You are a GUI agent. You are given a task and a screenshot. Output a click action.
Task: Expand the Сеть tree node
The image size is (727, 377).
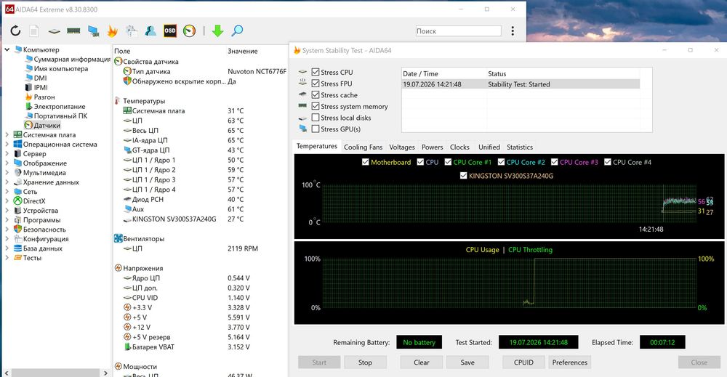[7, 191]
